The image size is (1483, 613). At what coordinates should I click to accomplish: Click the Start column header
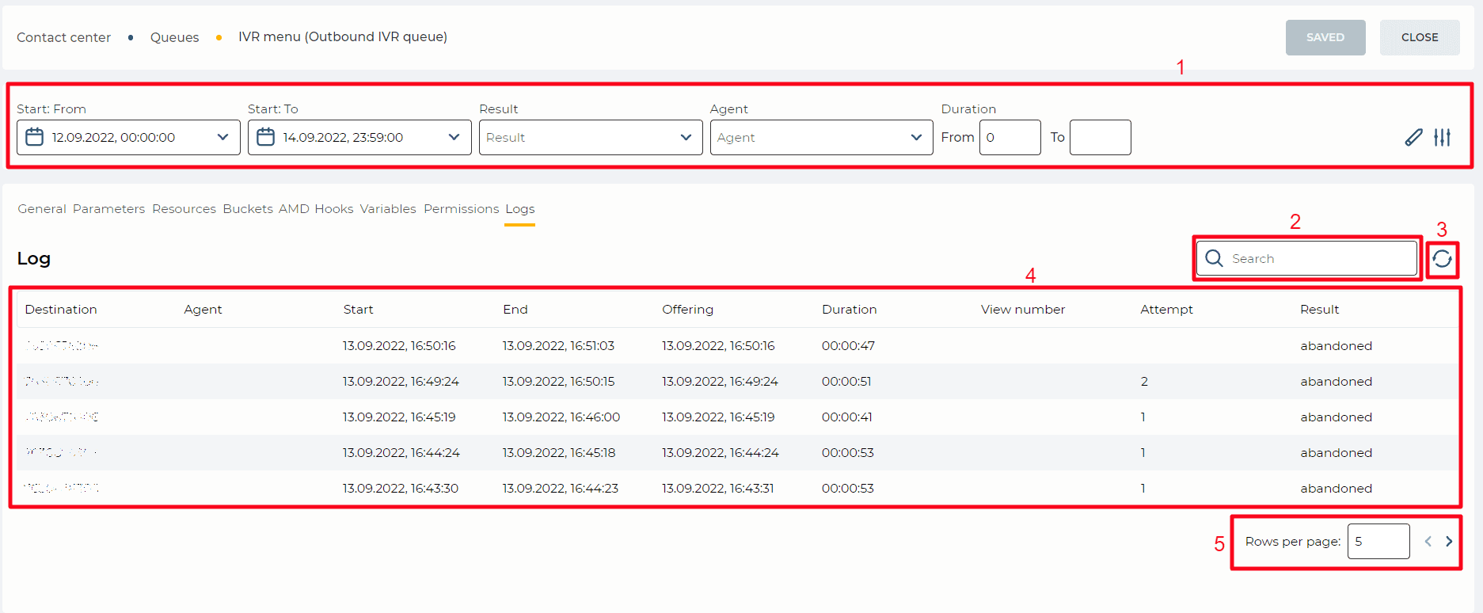point(358,310)
